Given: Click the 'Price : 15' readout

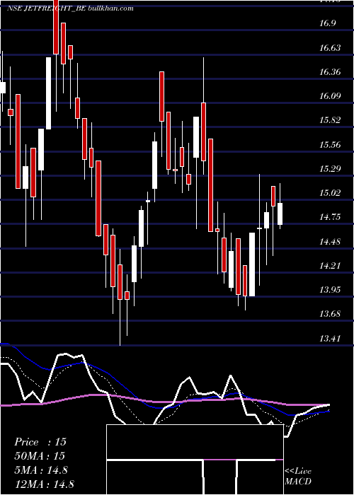Looking at the screenshot, I should click(x=40, y=442).
